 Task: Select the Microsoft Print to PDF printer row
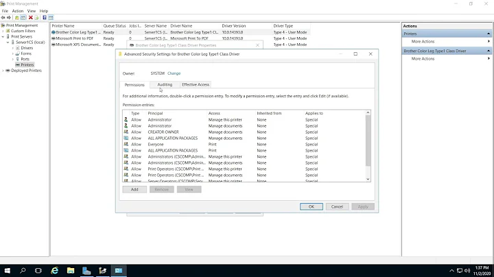click(x=180, y=38)
